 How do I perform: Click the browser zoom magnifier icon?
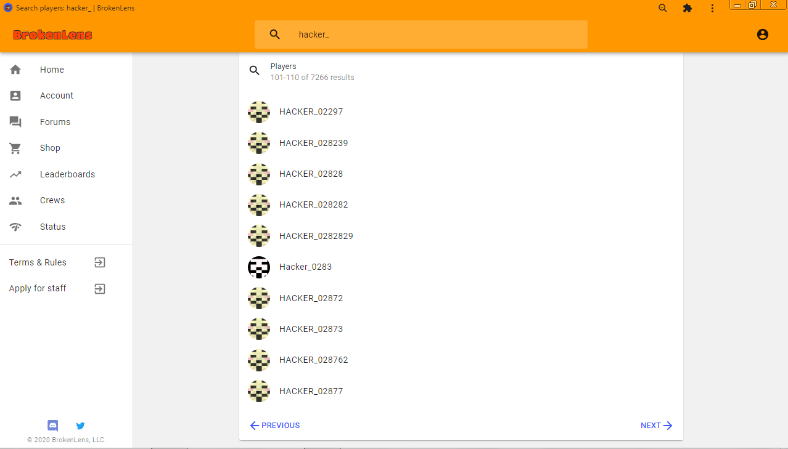click(663, 9)
